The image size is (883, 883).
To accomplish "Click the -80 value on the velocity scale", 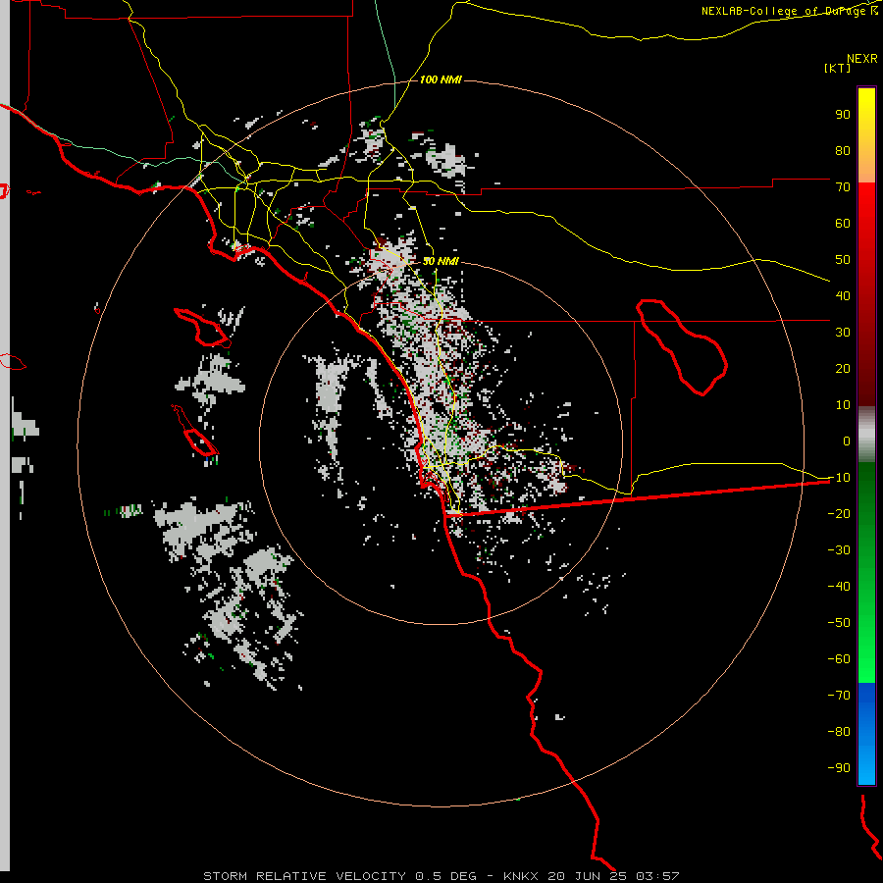I will pyautogui.click(x=839, y=732).
